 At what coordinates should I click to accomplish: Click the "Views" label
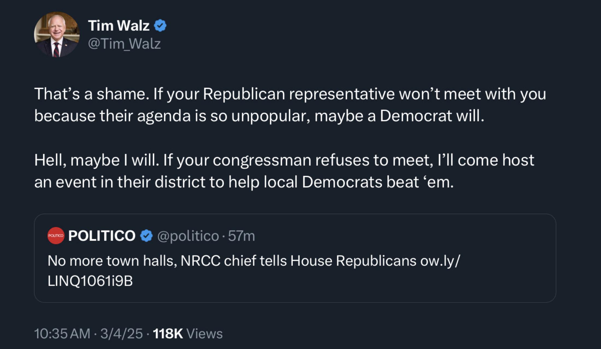[x=204, y=333]
